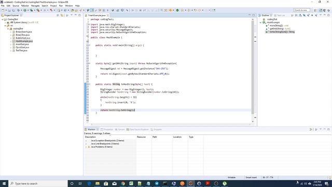Expand Java Exception Breakpoints marker group
Viewport: 332px width, 187px height.
click(86, 141)
